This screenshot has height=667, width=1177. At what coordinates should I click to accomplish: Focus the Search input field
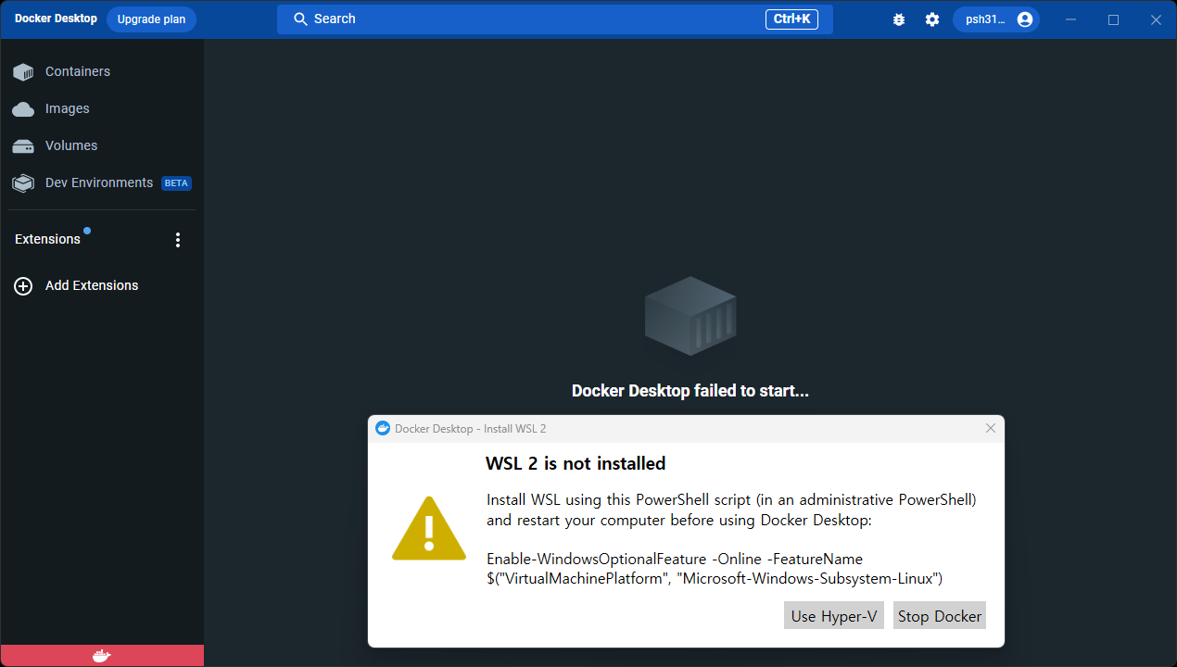point(554,19)
